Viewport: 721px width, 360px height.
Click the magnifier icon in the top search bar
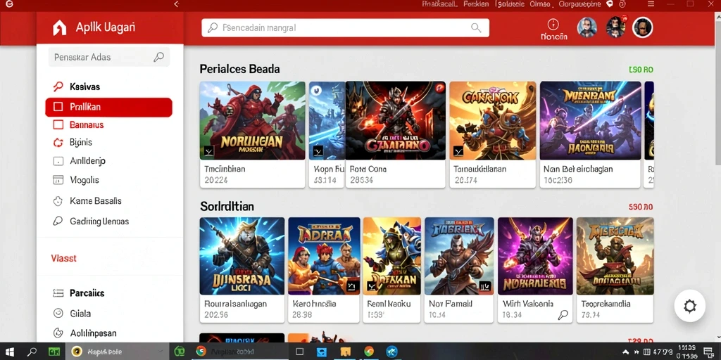tap(476, 27)
